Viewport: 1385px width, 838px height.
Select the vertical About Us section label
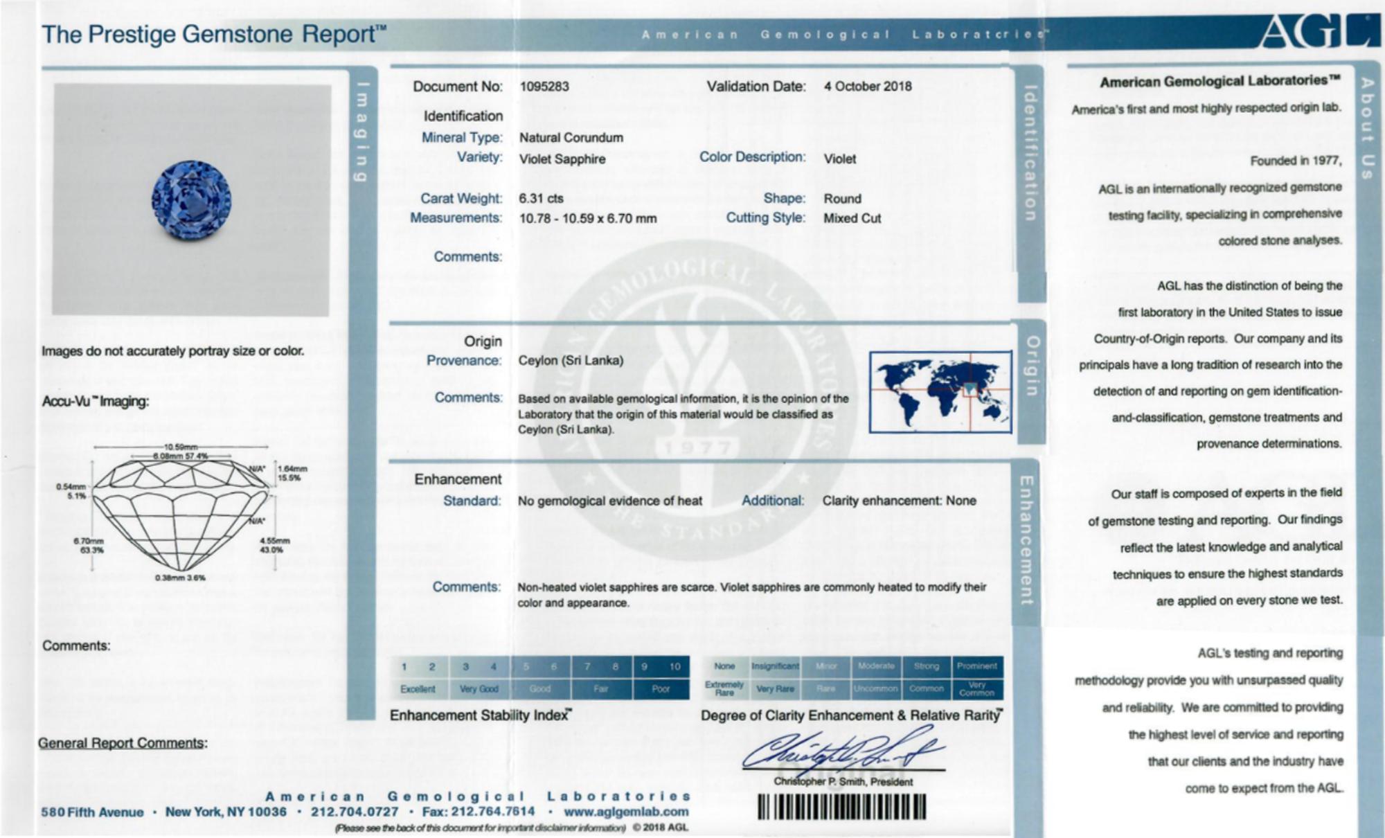(1367, 128)
